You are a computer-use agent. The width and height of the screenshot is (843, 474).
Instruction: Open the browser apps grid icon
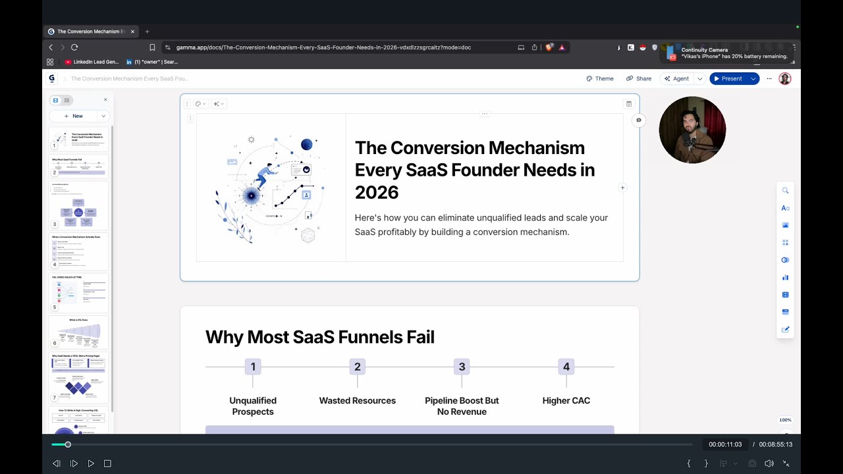50,62
